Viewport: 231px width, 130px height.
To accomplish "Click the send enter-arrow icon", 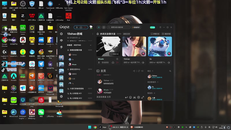I will pos(126,97).
